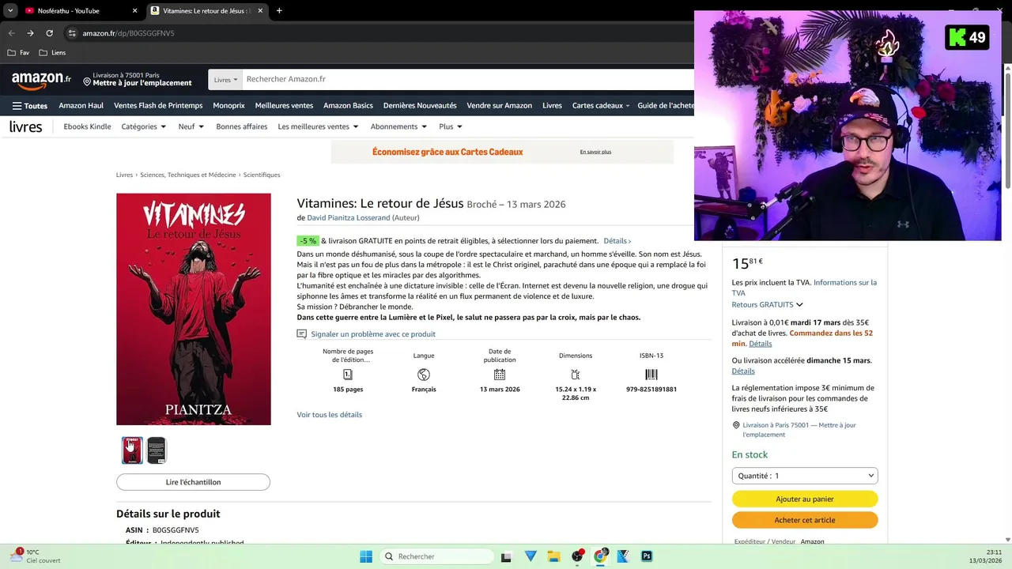Expand the Cartes cadeaux dropdown
Viewport: 1012px width, 569px height.
601,106
